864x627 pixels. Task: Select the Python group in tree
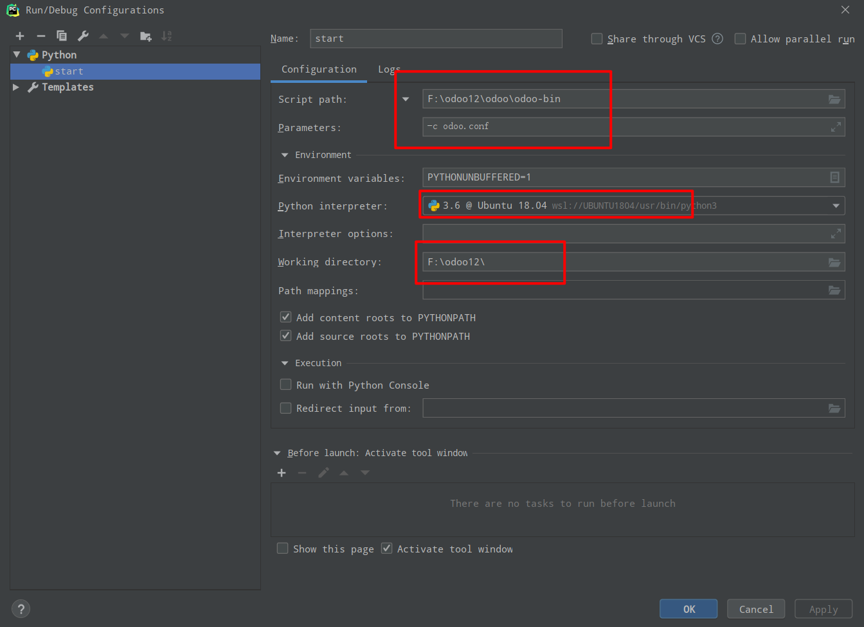pos(59,55)
